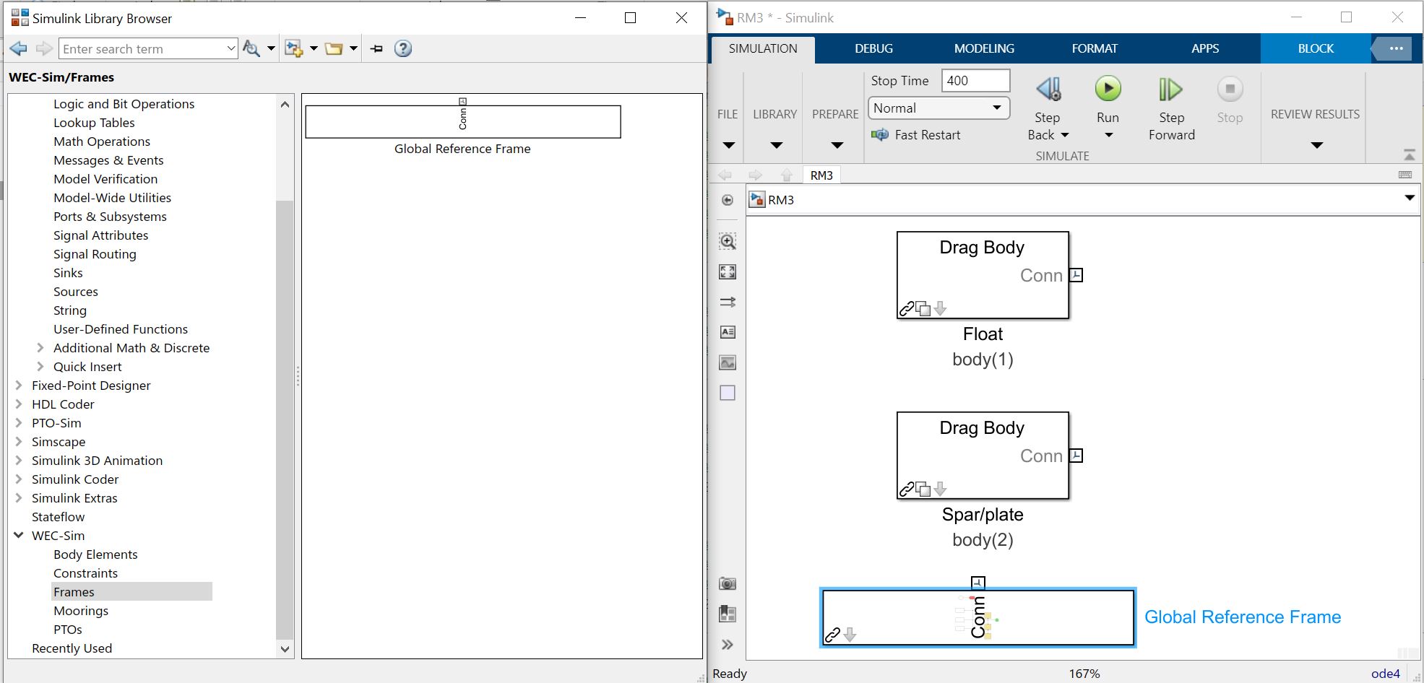Insert image palette icon
Viewport: 1424px width, 683px height.
point(728,362)
